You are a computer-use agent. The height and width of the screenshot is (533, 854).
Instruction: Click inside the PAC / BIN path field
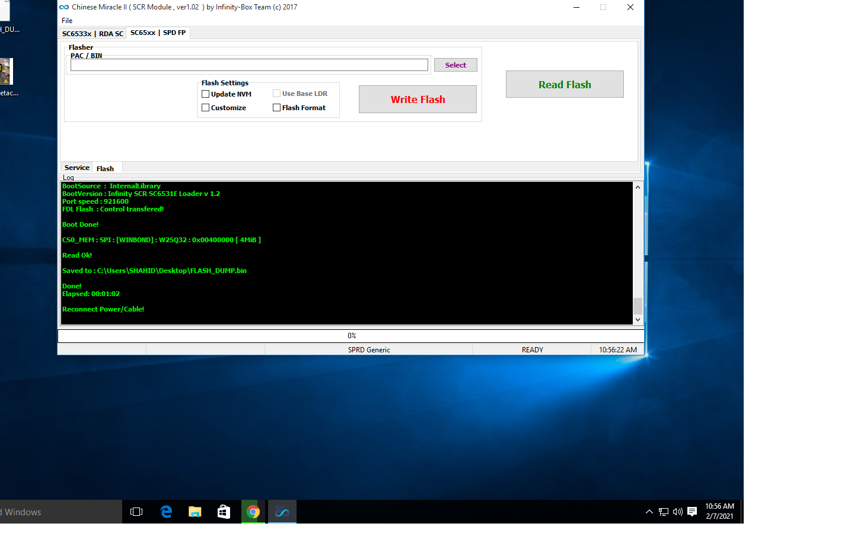tap(249, 65)
